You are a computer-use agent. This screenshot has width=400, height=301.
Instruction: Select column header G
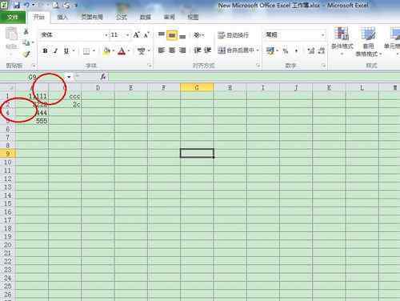pos(197,87)
